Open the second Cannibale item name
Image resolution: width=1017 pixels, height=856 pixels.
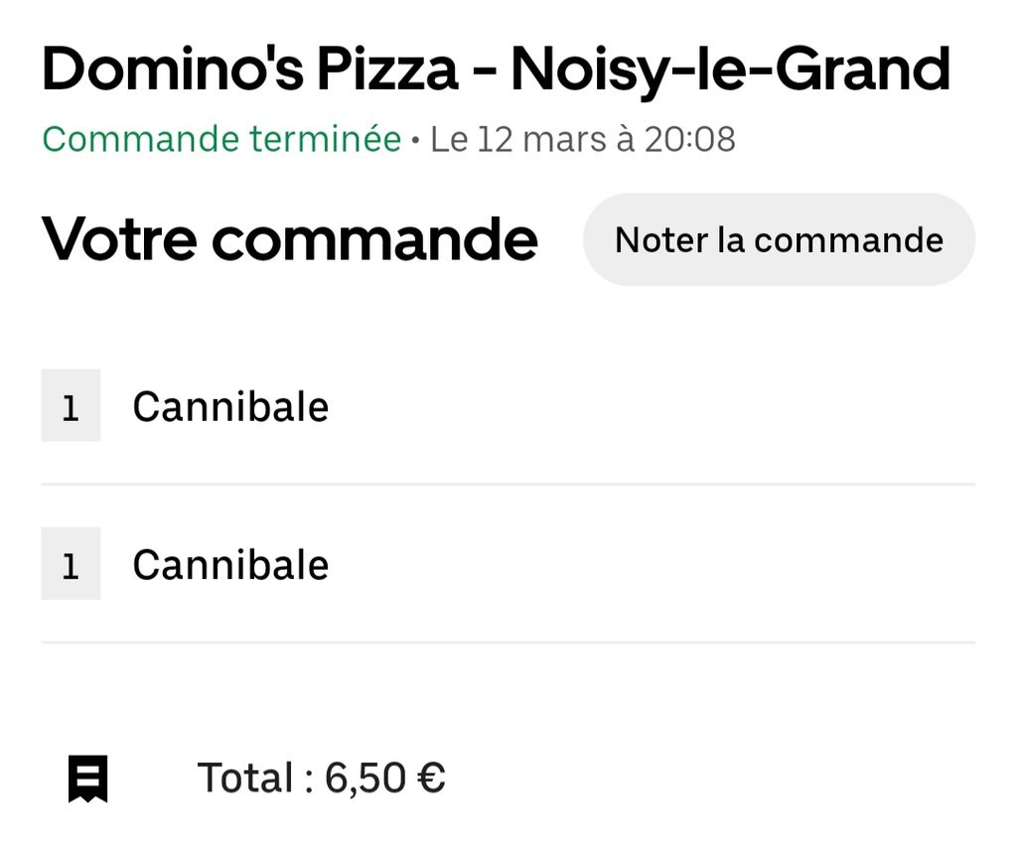(230, 564)
